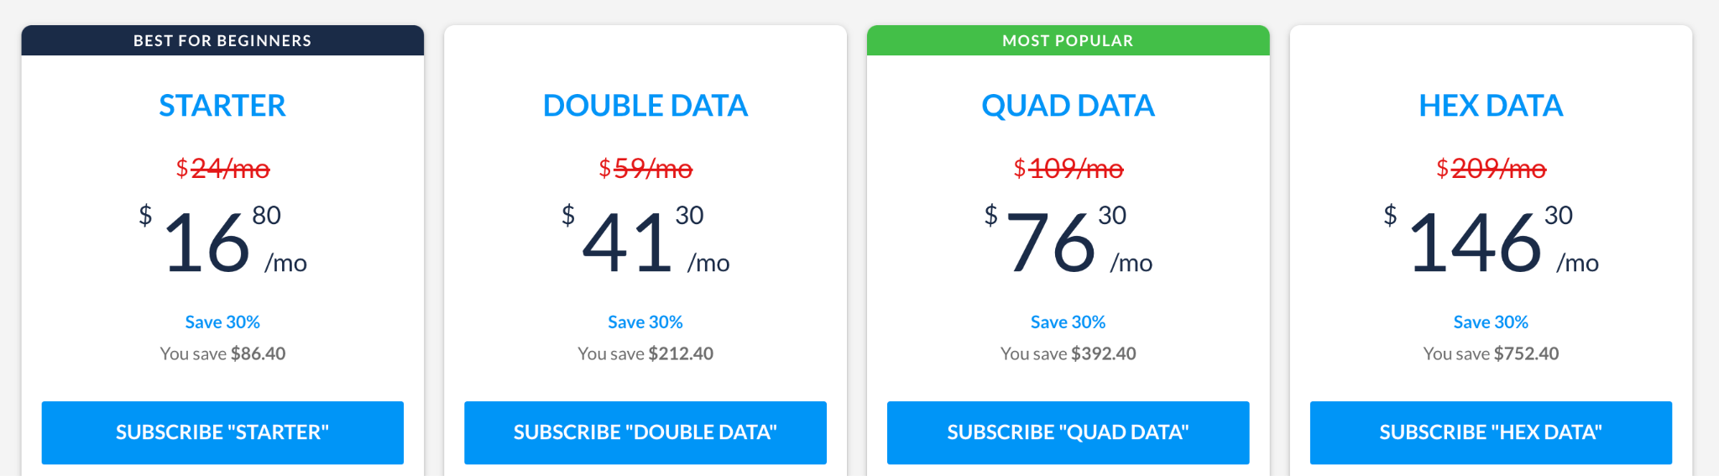
Task: Click the Subscribe "Double Data" button
Action: click(x=645, y=432)
